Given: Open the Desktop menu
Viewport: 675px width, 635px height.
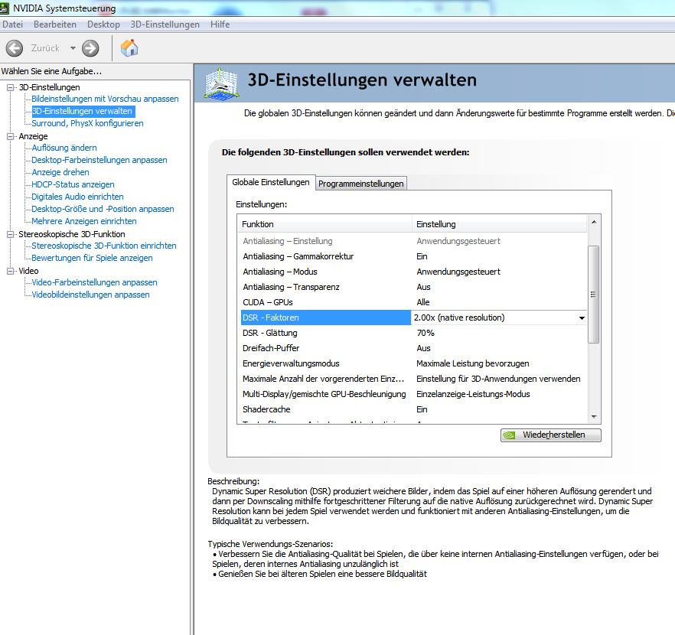Looking at the screenshot, I should tap(103, 24).
